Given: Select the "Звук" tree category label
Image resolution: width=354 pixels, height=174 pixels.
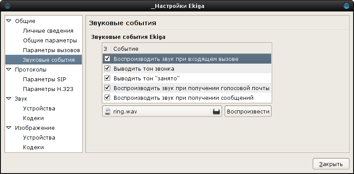Looking at the screenshot, I should 21,98.
